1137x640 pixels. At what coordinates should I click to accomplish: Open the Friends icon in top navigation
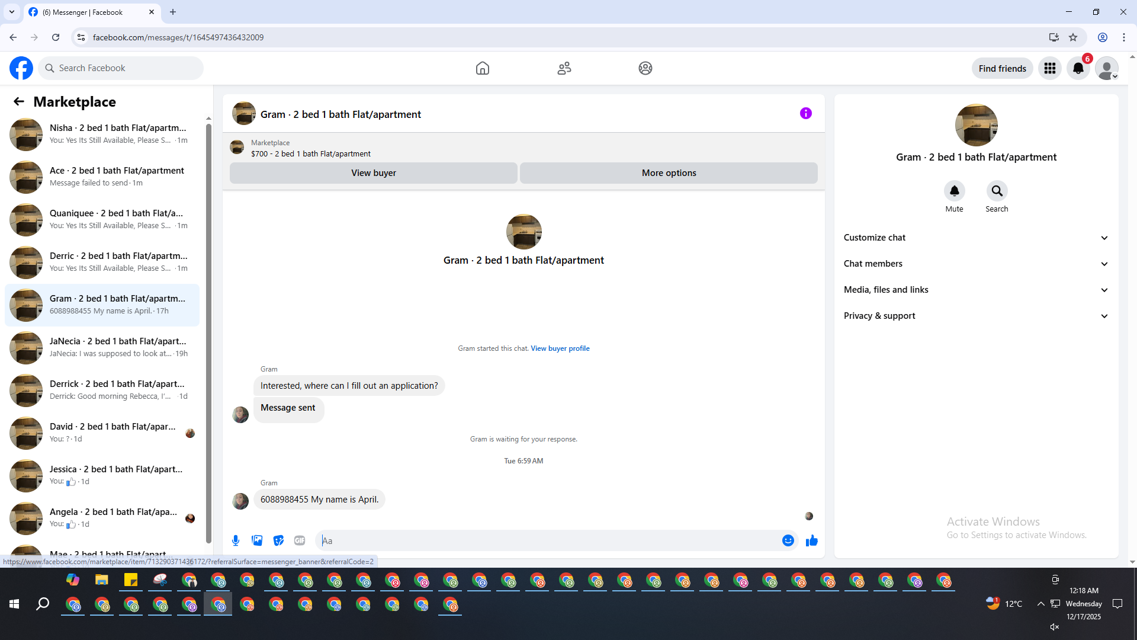click(x=564, y=68)
